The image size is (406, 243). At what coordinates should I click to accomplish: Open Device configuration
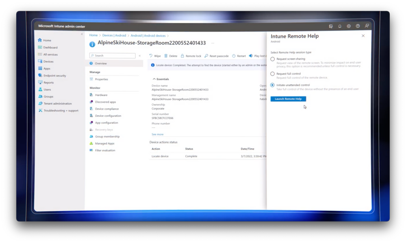pos(105,116)
